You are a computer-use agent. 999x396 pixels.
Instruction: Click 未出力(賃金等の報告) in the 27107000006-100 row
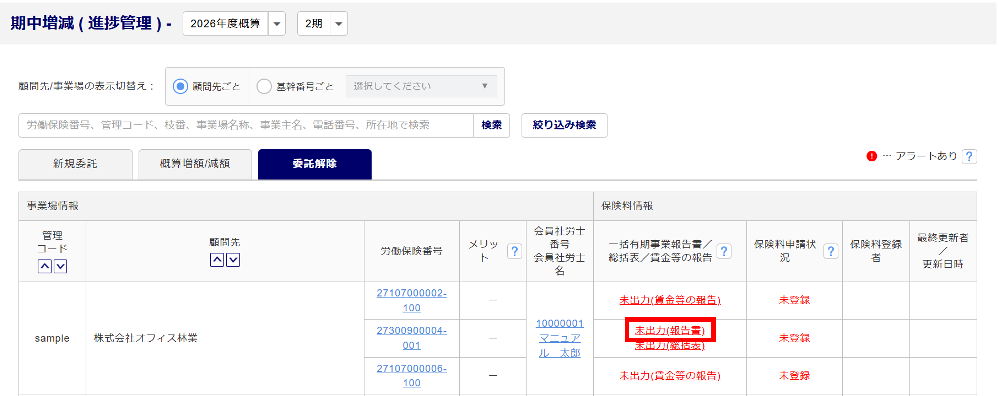click(670, 376)
